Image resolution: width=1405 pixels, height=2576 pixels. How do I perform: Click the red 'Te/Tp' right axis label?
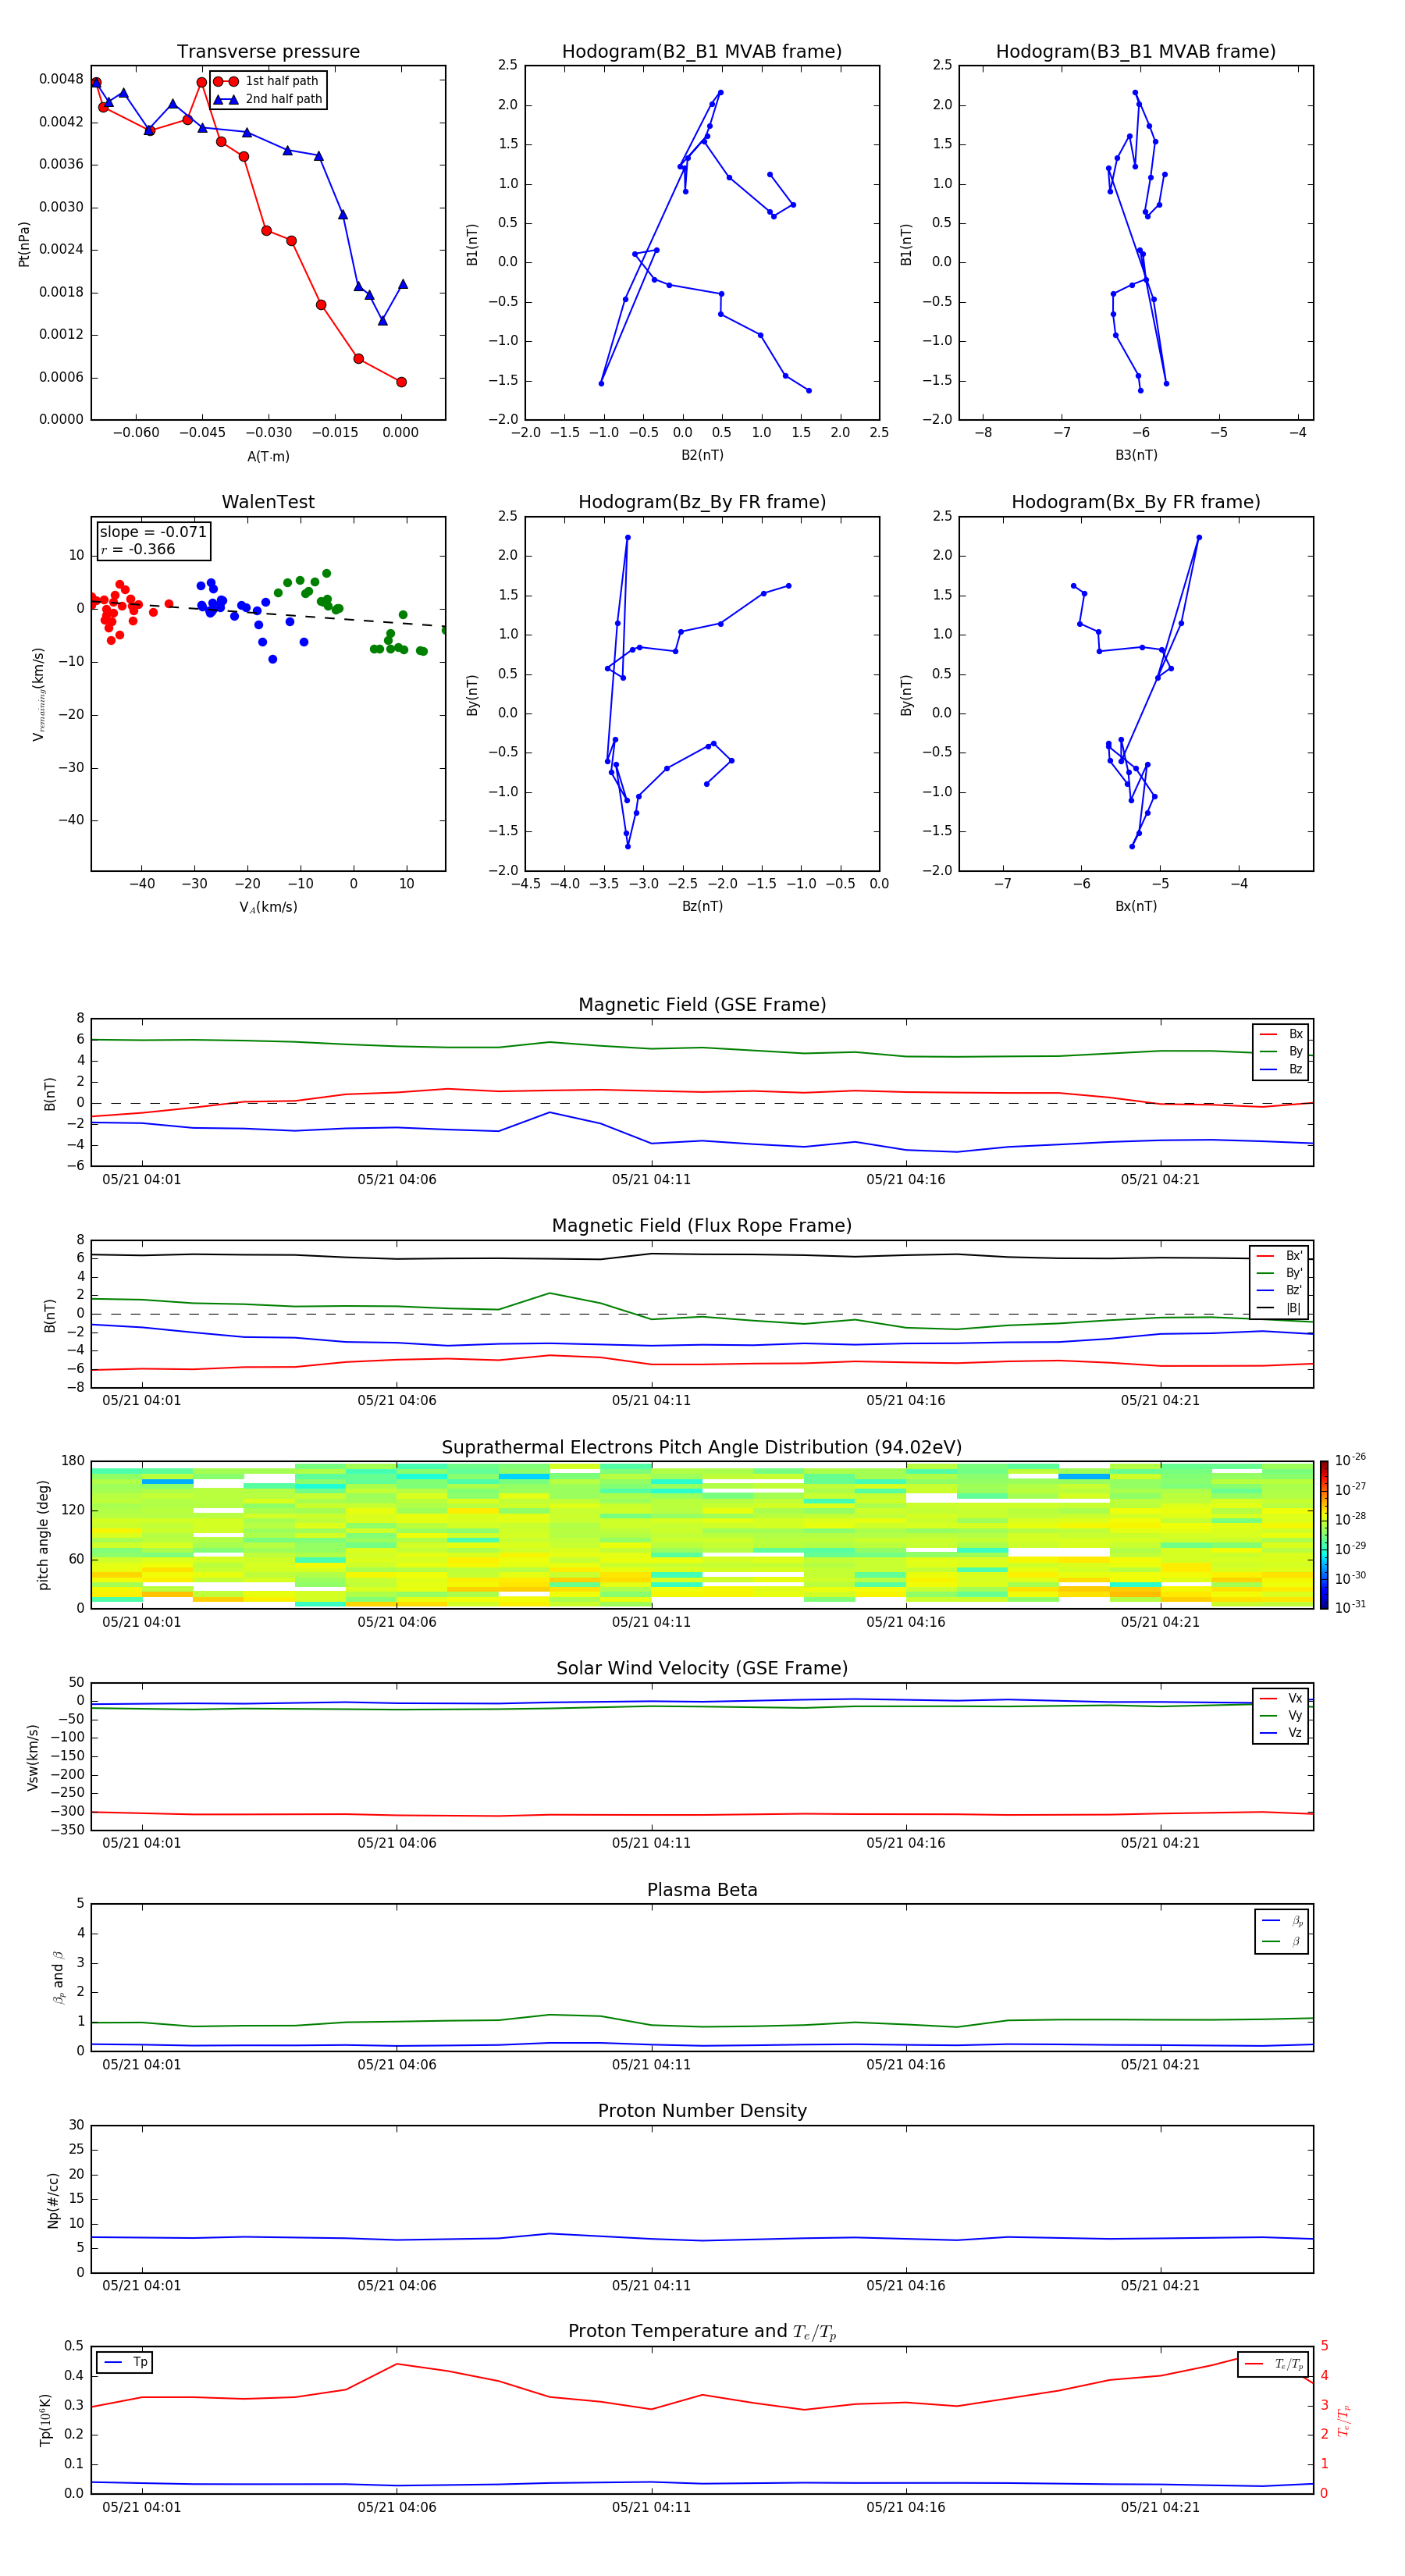click(x=1344, y=2421)
